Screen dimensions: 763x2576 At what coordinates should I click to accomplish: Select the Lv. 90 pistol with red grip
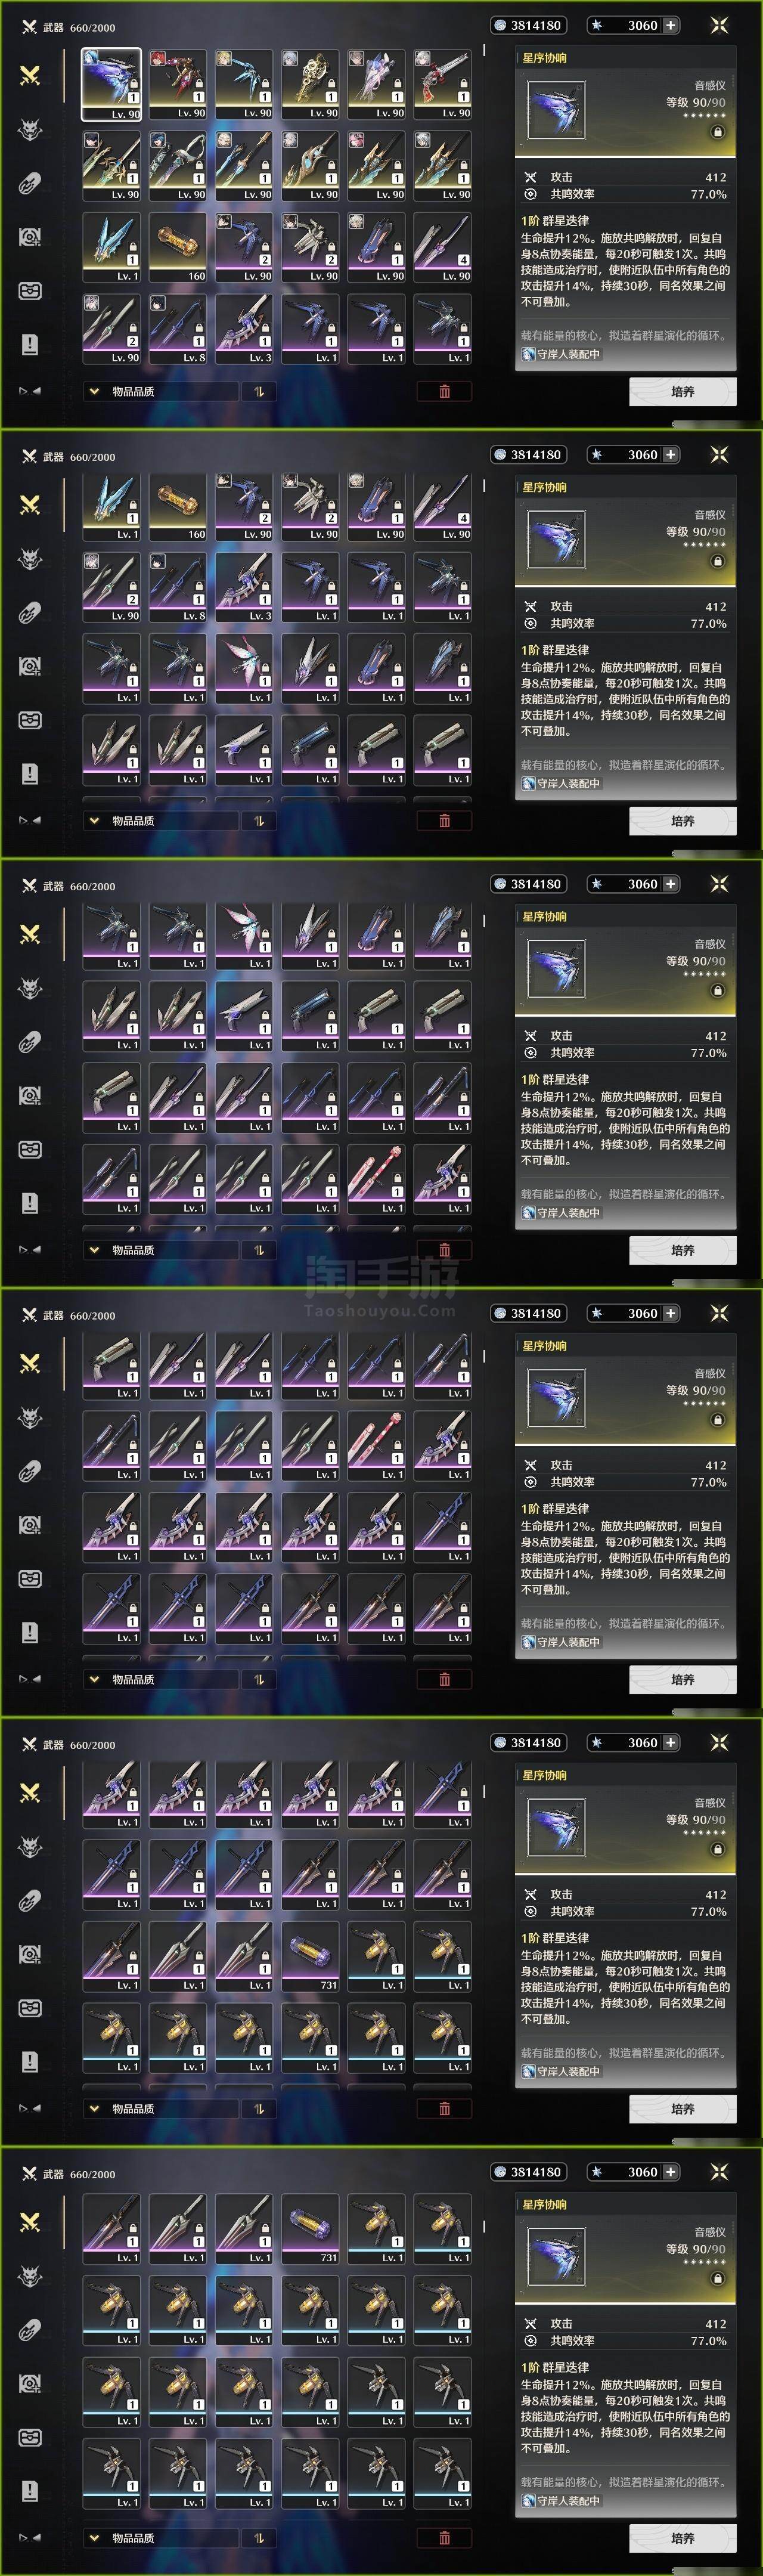[443, 84]
